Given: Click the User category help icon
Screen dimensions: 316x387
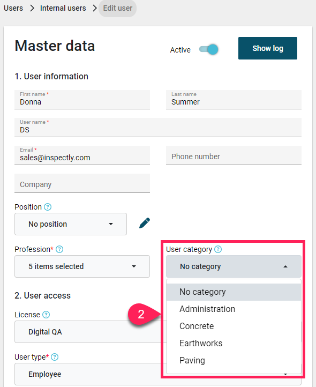Looking at the screenshot, I should [218, 249].
